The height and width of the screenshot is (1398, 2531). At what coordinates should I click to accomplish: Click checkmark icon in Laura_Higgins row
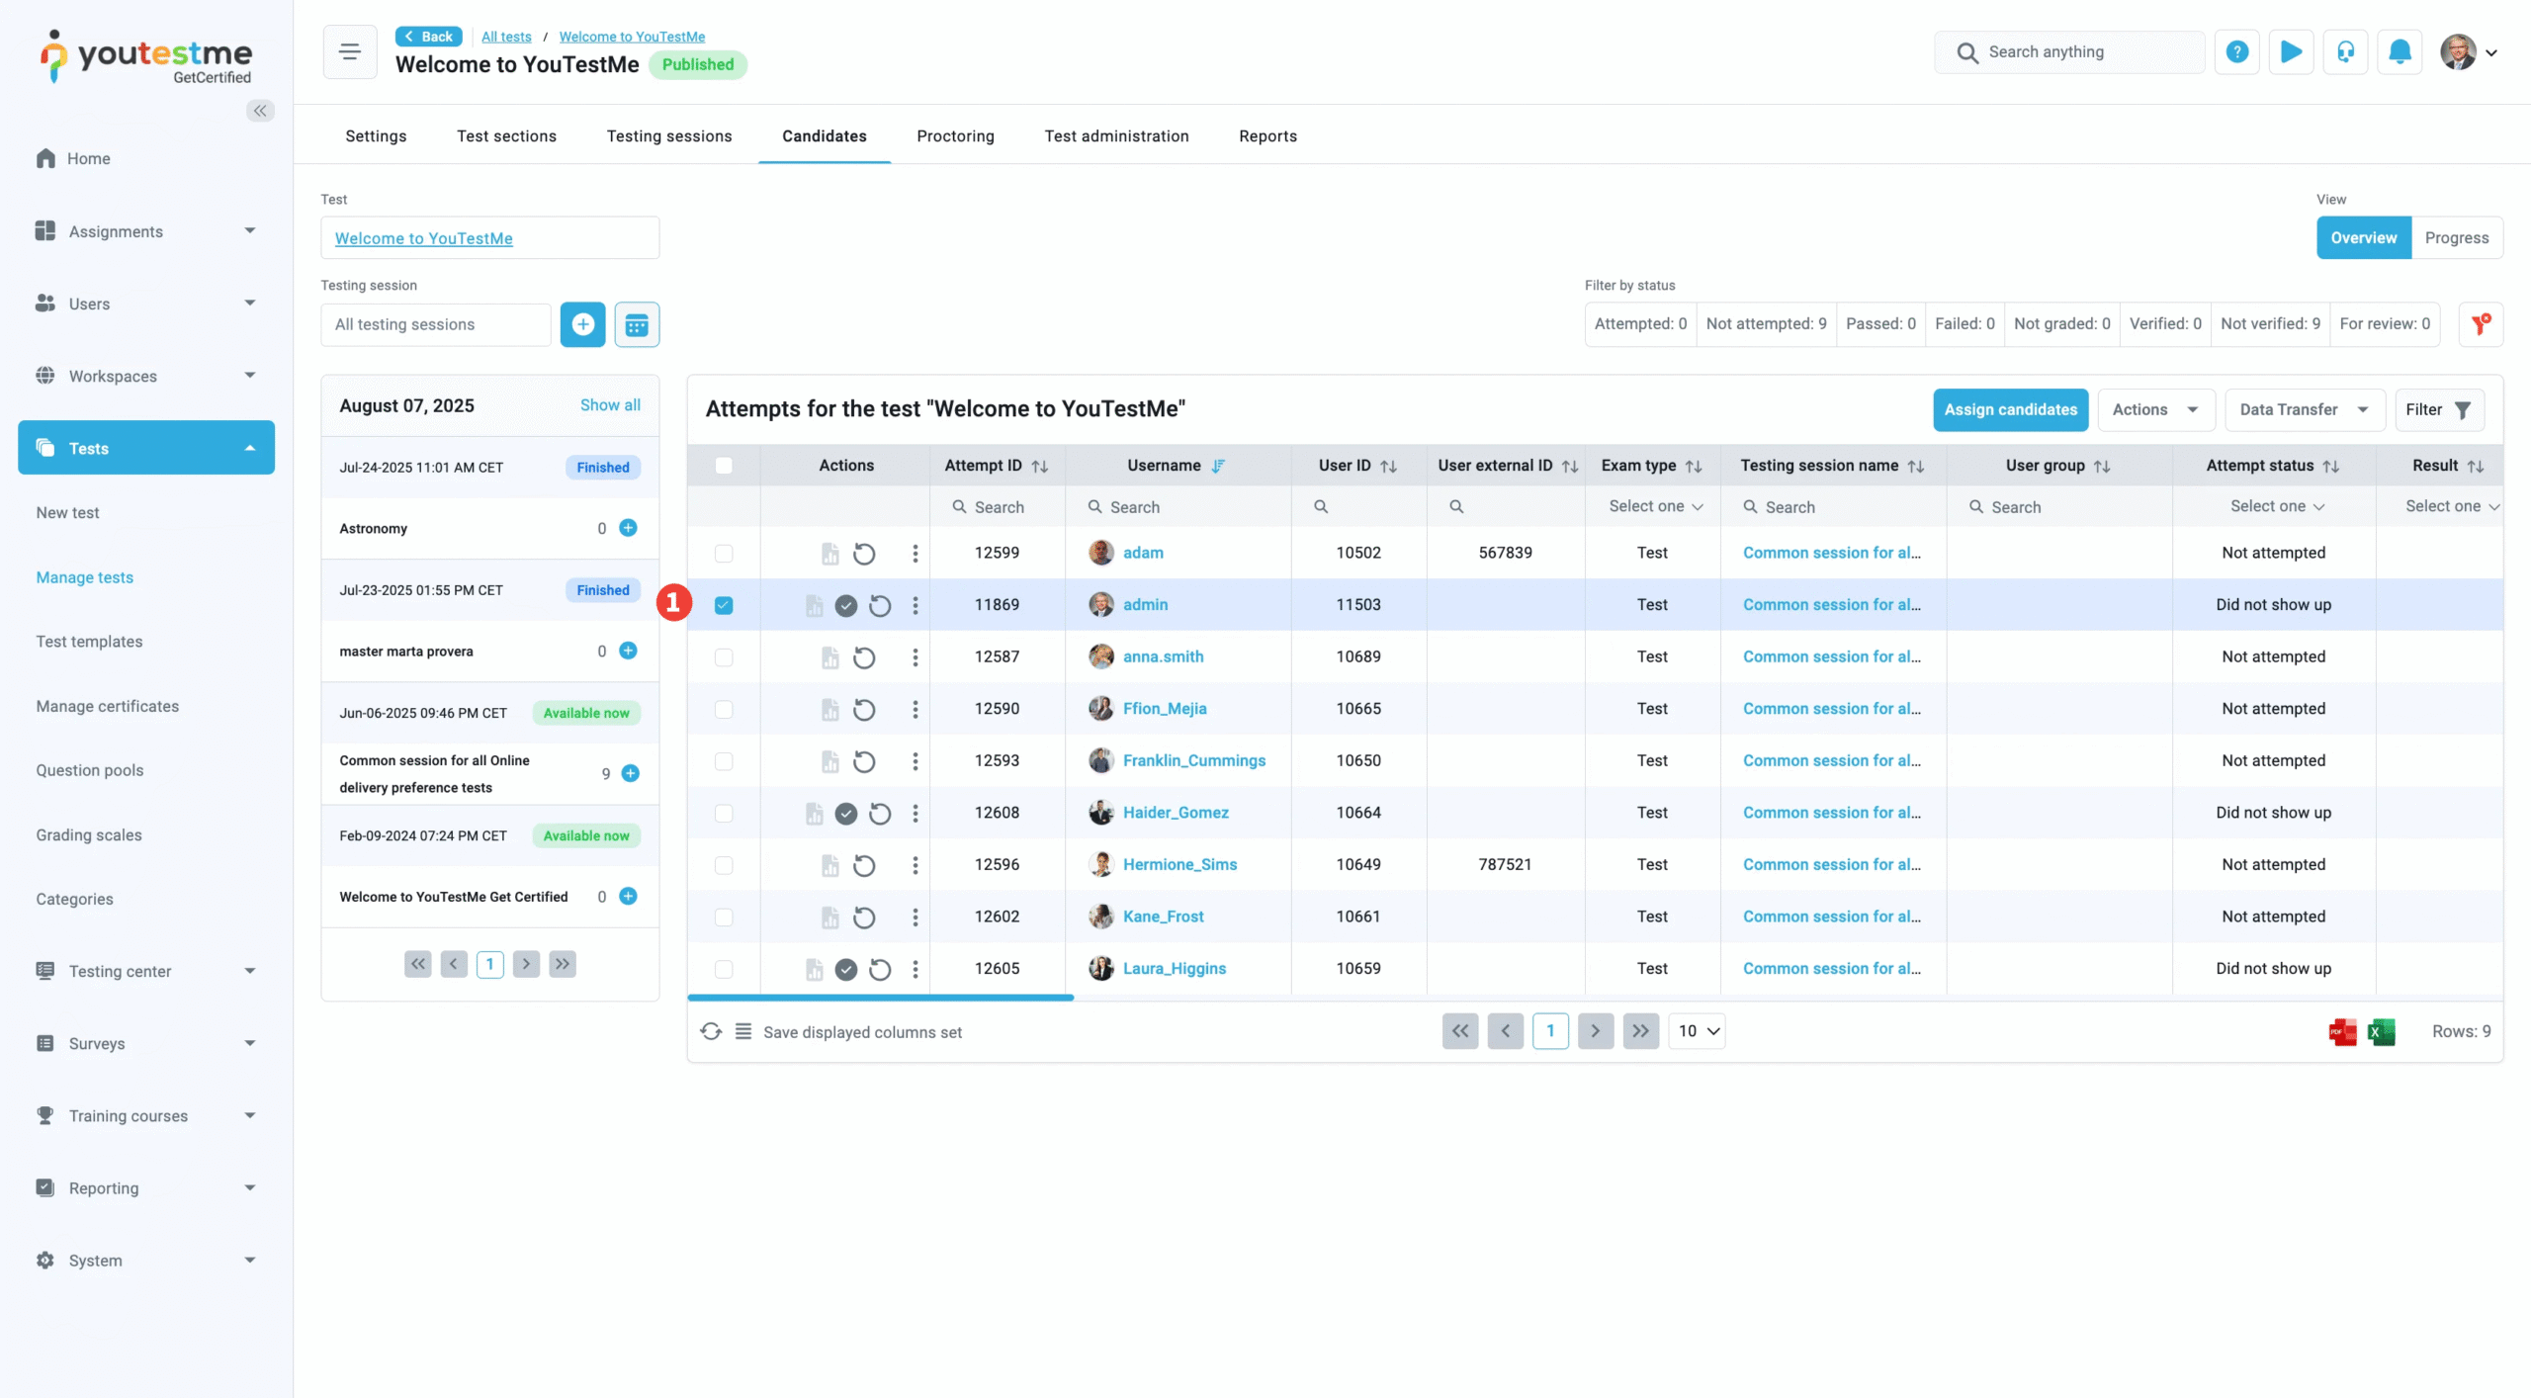[846, 969]
